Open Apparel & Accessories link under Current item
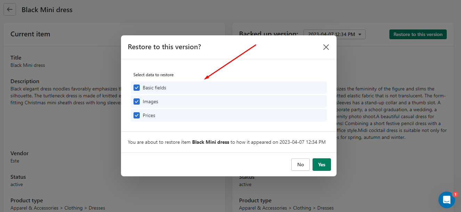 click(x=34, y=208)
